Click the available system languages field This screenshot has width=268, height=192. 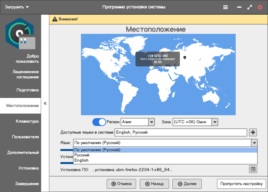point(181,132)
